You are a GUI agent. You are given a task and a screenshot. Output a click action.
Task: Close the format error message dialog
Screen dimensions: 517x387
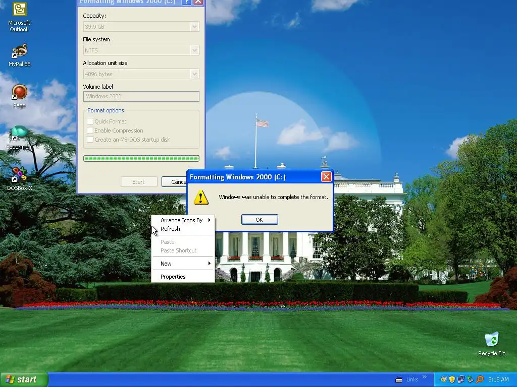coord(326,177)
